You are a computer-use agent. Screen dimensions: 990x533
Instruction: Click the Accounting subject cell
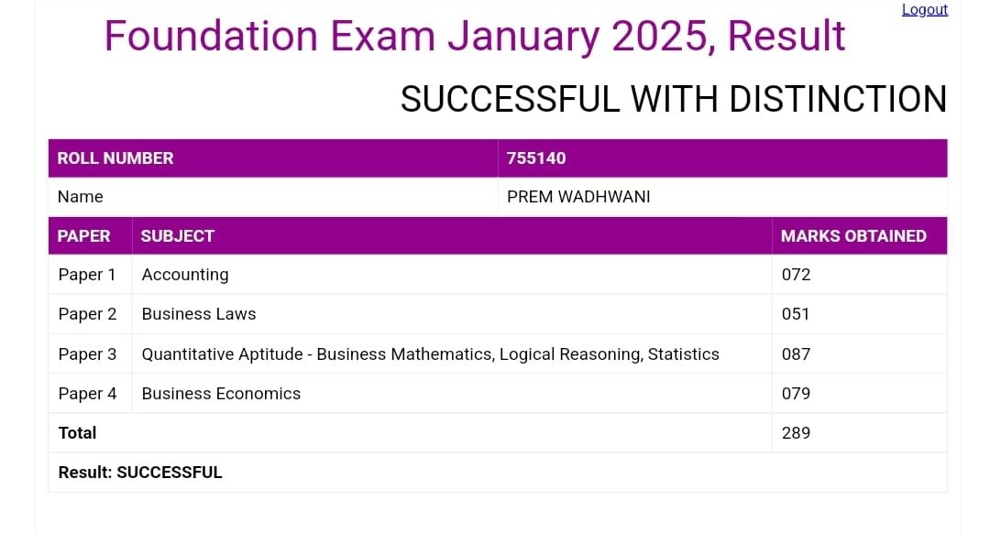pos(185,275)
